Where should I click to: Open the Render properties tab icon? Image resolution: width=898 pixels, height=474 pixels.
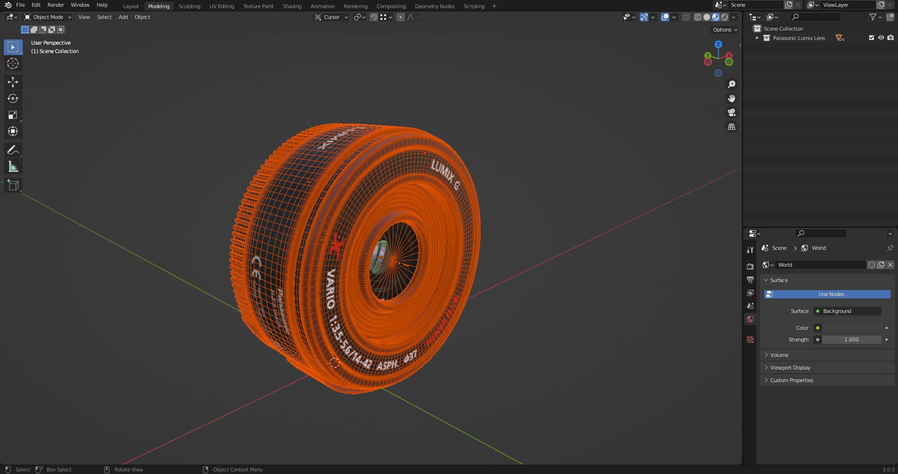pos(750,266)
